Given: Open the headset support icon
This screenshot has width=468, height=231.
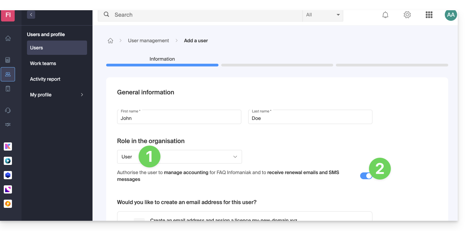Looking at the screenshot, I should (x=8, y=110).
